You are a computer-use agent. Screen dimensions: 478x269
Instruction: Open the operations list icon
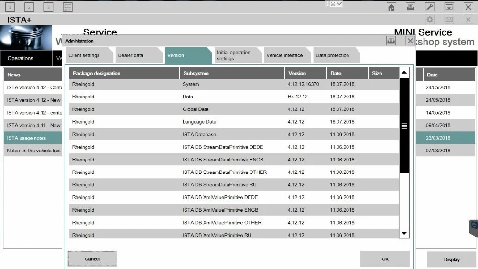pyautogui.click(x=68, y=7)
